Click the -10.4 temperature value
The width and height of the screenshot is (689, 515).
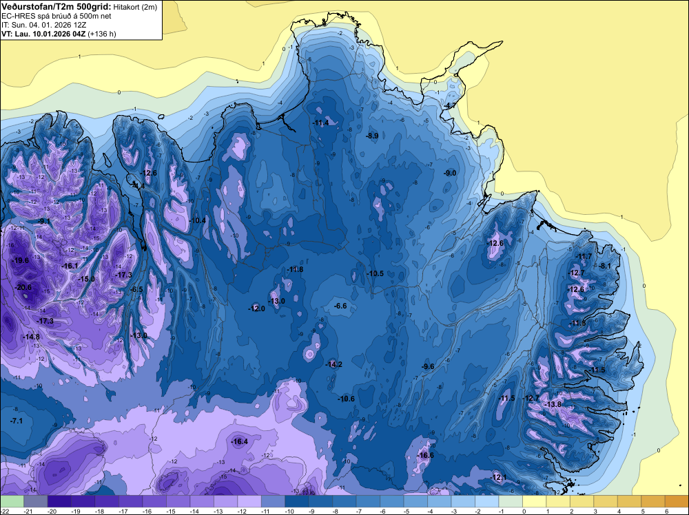tap(197, 220)
